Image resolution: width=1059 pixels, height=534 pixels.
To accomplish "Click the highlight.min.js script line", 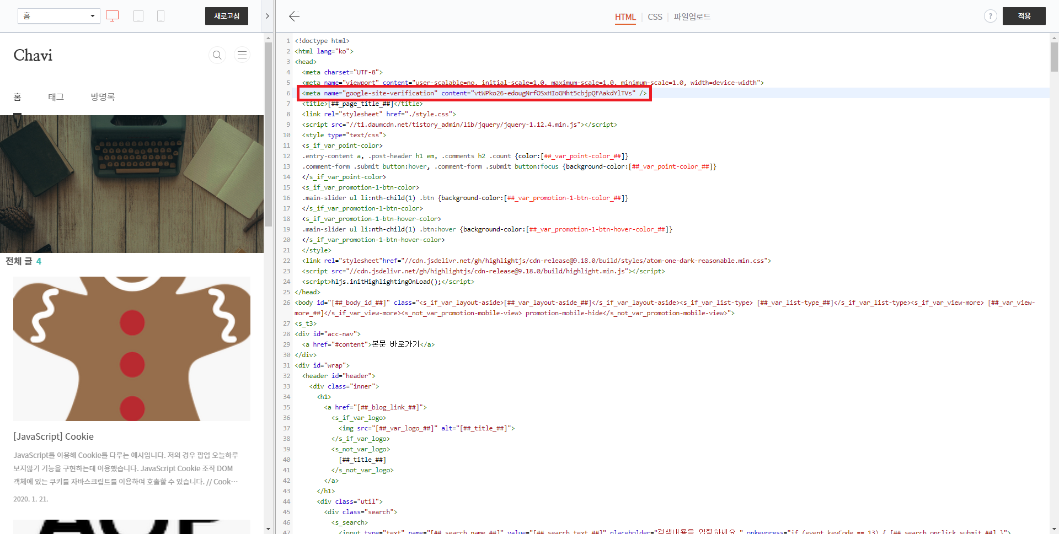I will coord(483,271).
